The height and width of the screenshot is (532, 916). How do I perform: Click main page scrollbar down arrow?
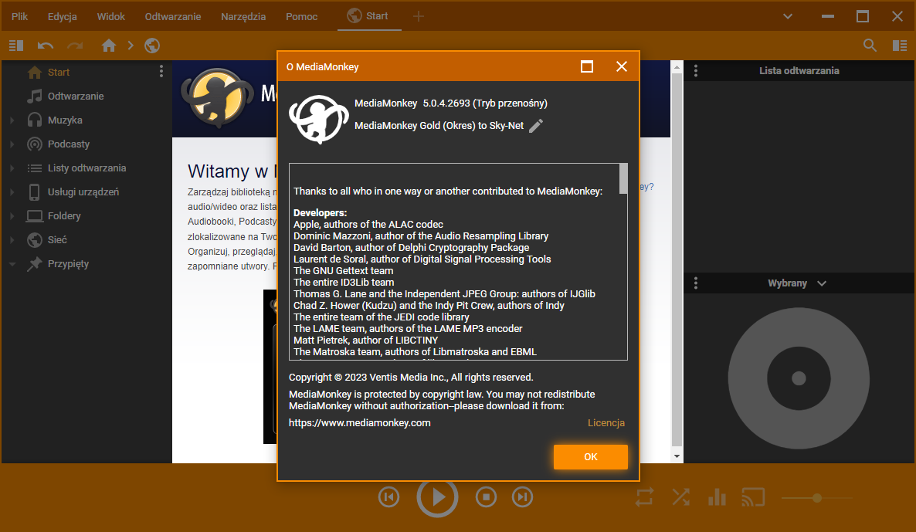pos(677,456)
